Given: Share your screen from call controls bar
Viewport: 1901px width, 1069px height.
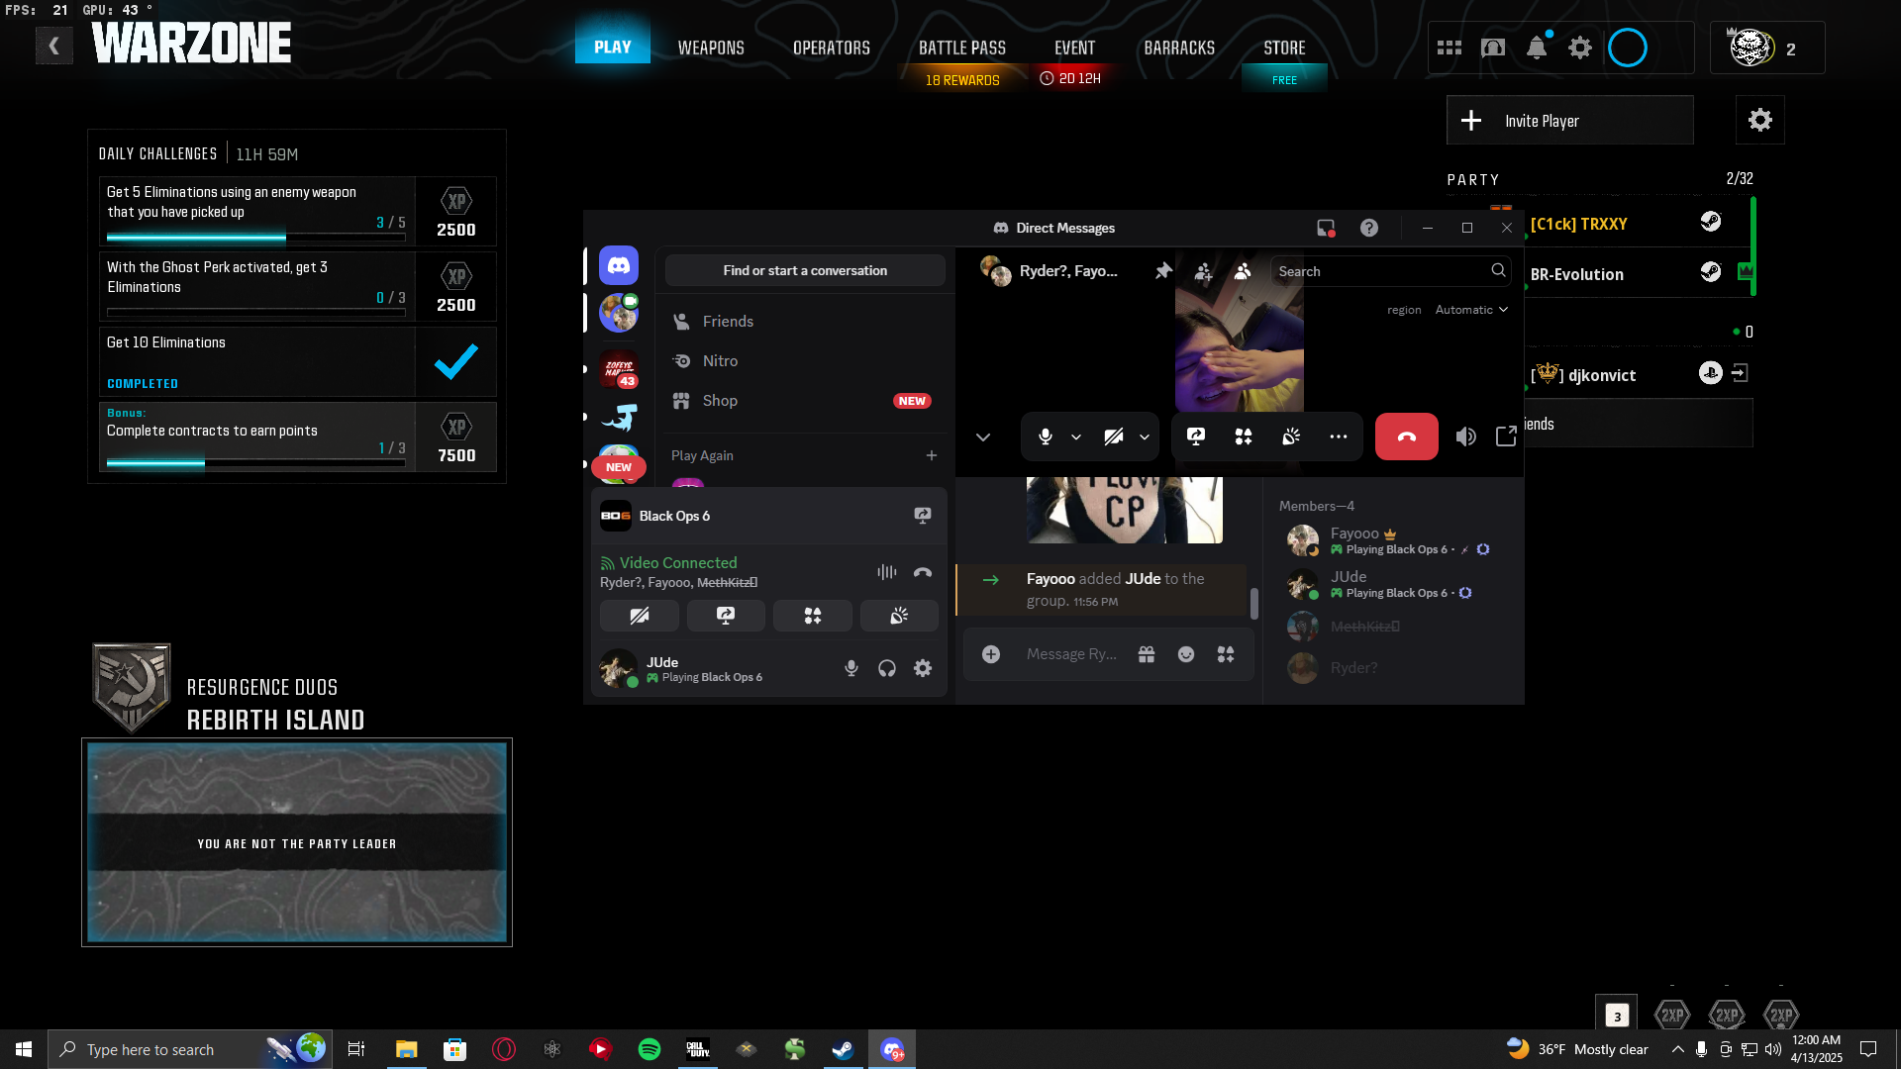Looking at the screenshot, I should pos(1196,437).
